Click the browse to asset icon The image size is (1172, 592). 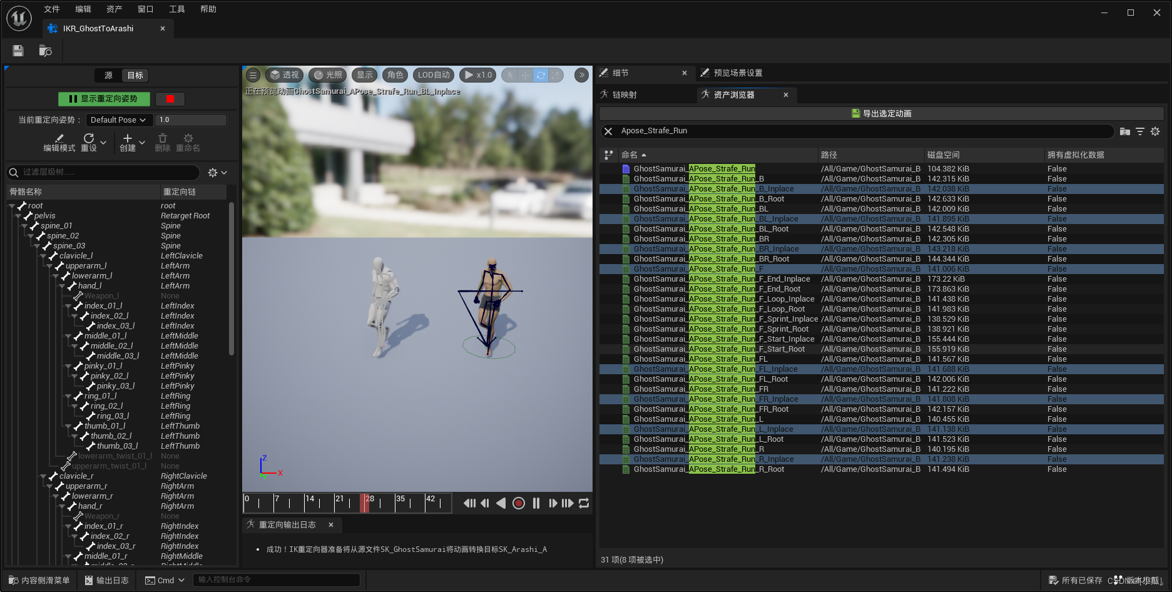click(45, 51)
